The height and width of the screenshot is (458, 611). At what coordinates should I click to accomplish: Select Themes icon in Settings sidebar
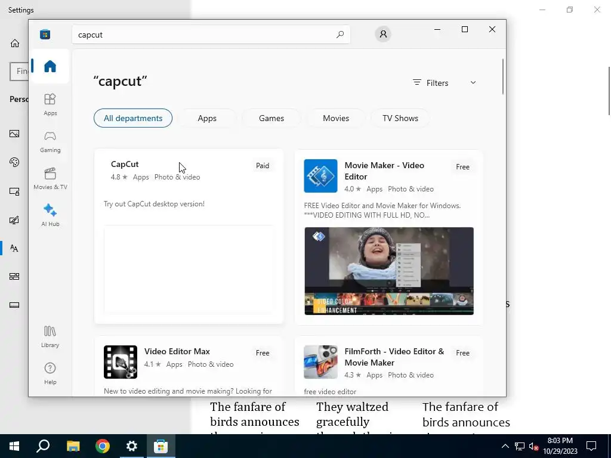point(14,220)
